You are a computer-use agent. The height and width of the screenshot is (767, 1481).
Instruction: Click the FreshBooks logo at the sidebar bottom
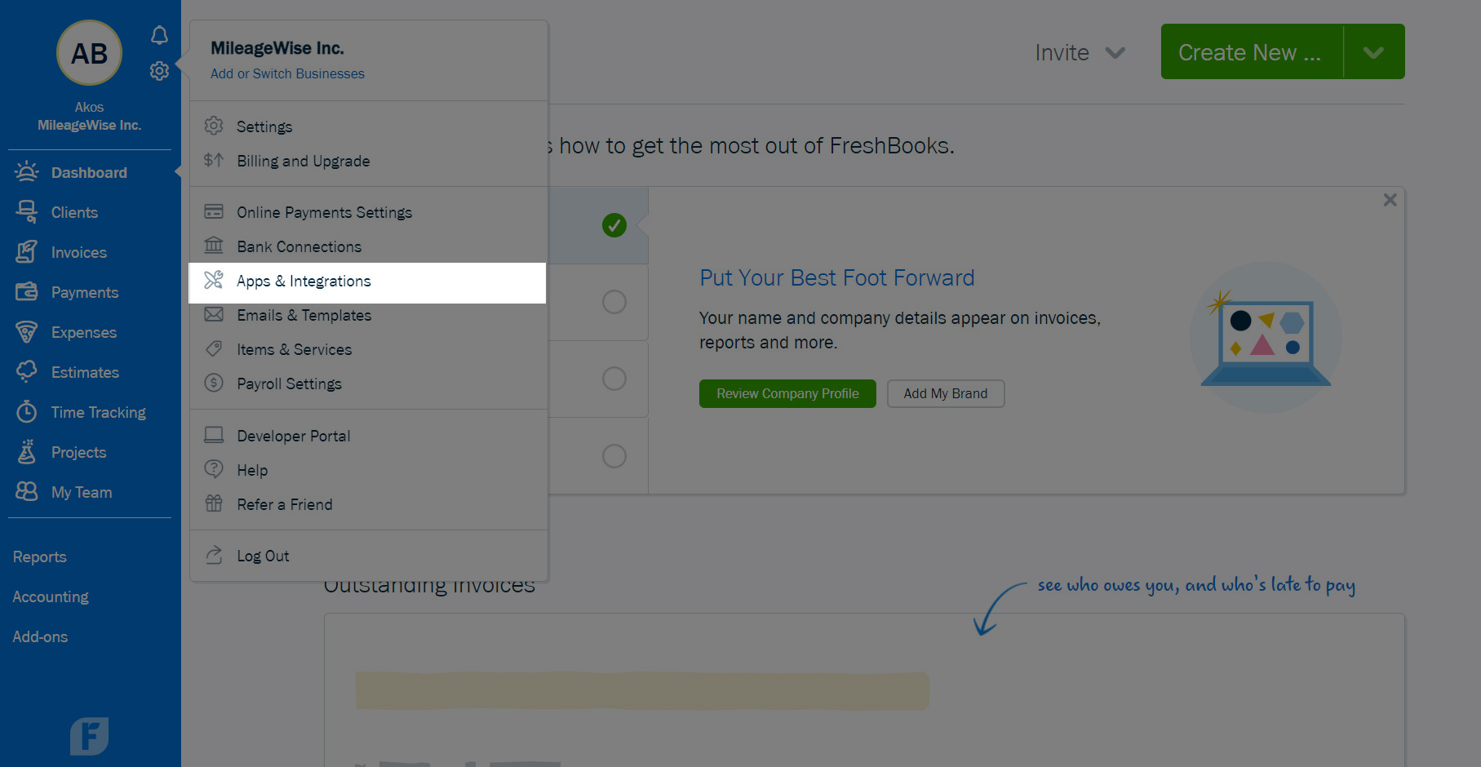(89, 736)
